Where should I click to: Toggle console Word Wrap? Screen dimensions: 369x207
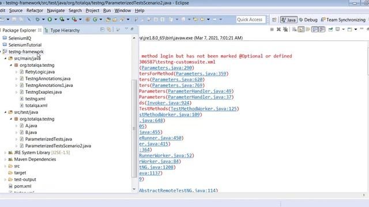[x=308, y=29]
